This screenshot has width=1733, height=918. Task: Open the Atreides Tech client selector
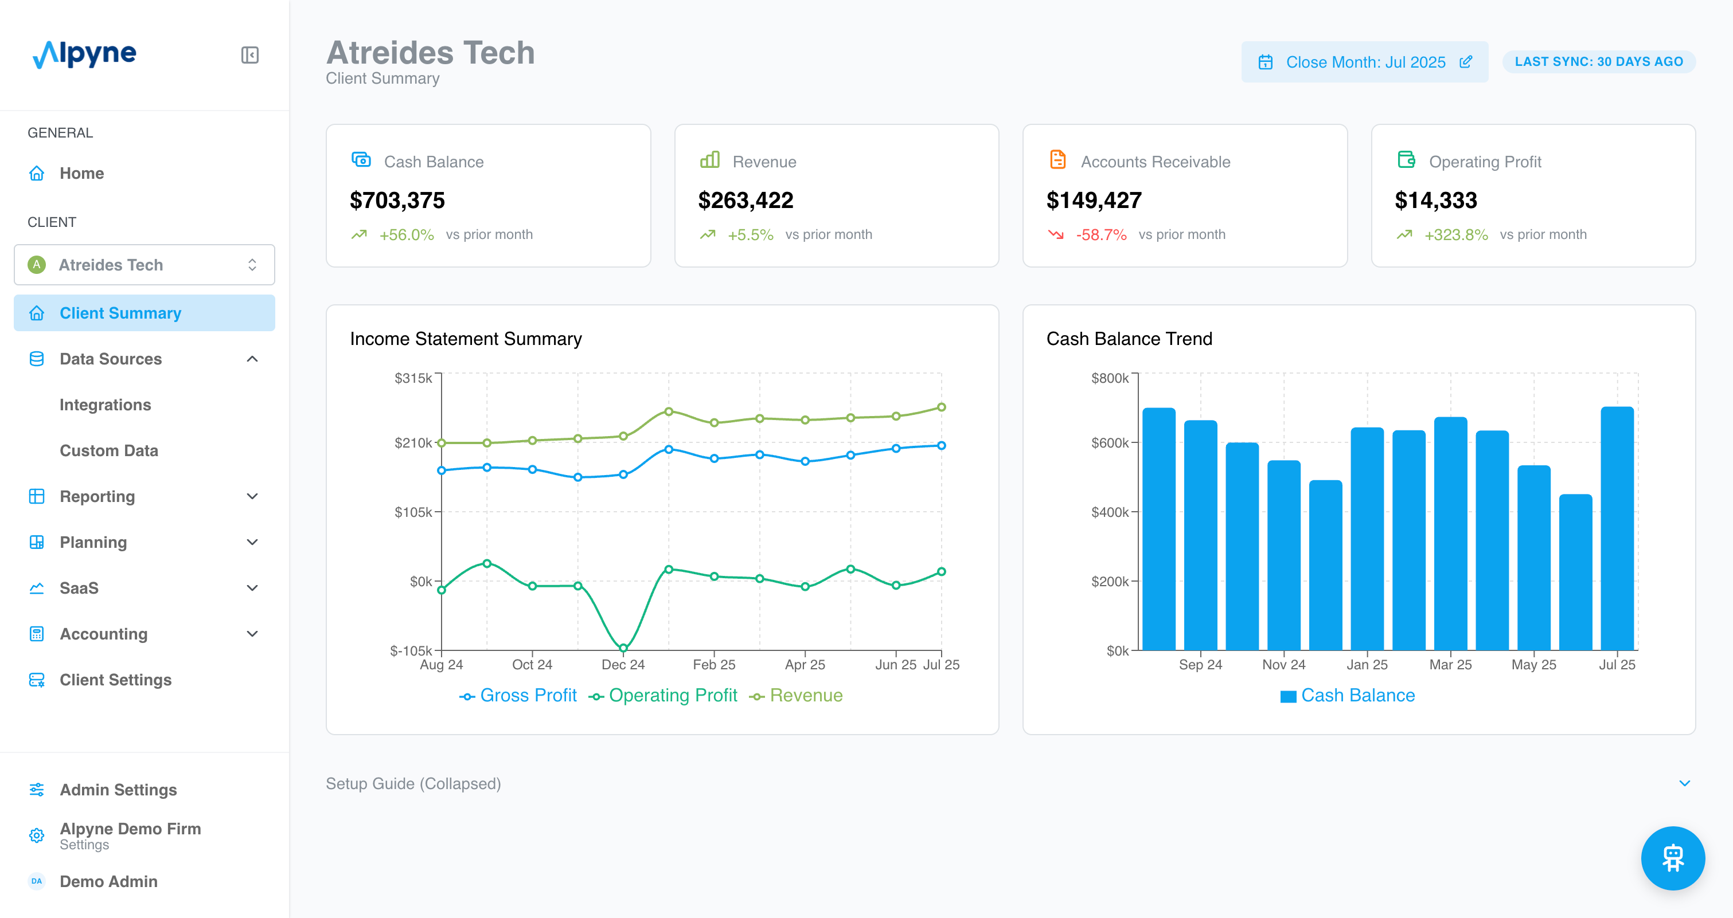coord(144,265)
